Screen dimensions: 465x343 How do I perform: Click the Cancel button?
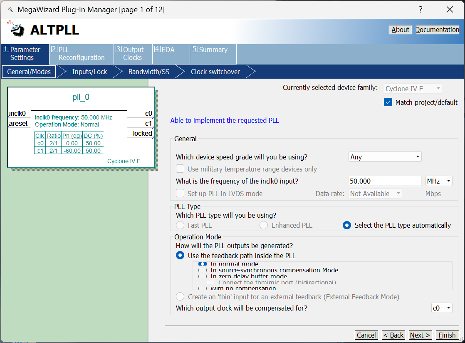366,335
